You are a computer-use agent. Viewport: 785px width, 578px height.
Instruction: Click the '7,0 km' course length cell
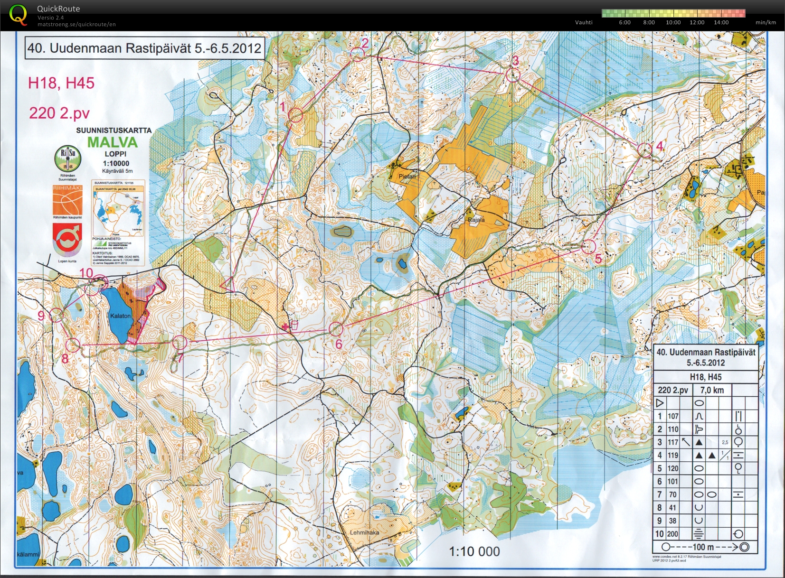[x=712, y=390]
